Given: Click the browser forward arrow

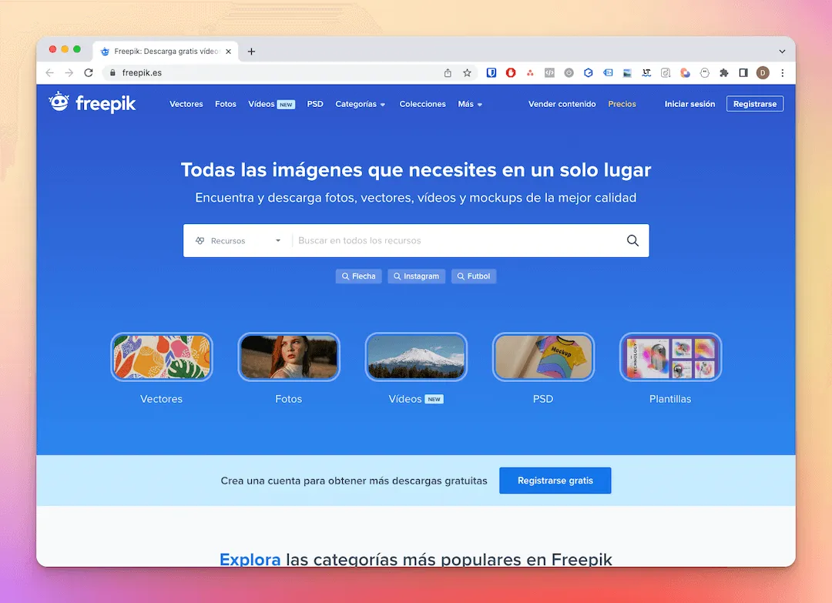Looking at the screenshot, I should pyautogui.click(x=69, y=72).
